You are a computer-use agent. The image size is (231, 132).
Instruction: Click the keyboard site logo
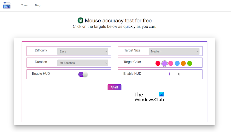coord(7,5)
